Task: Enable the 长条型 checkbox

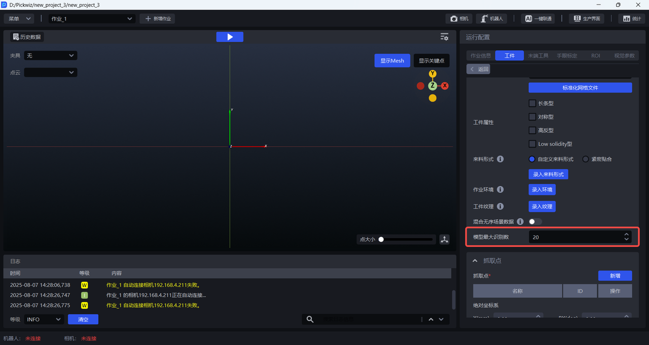Action: [x=532, y=103]
